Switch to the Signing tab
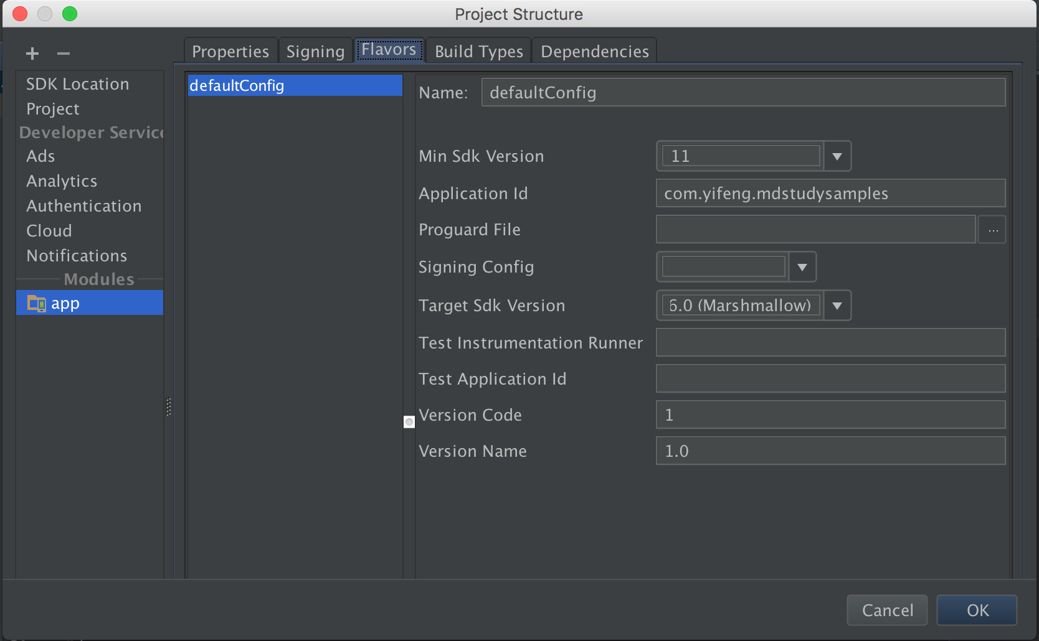The width and height of the screenshot is (1039, 641). (x=315, y=51)
